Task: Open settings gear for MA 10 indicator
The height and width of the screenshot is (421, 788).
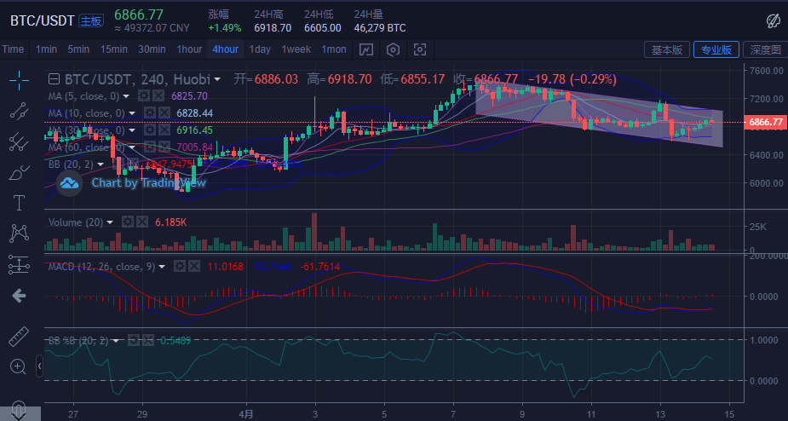Action: 149,113
